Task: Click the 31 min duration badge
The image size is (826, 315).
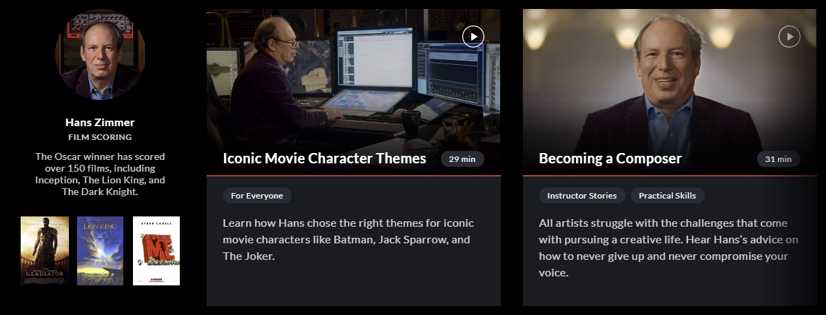Action: pos(778,159)
